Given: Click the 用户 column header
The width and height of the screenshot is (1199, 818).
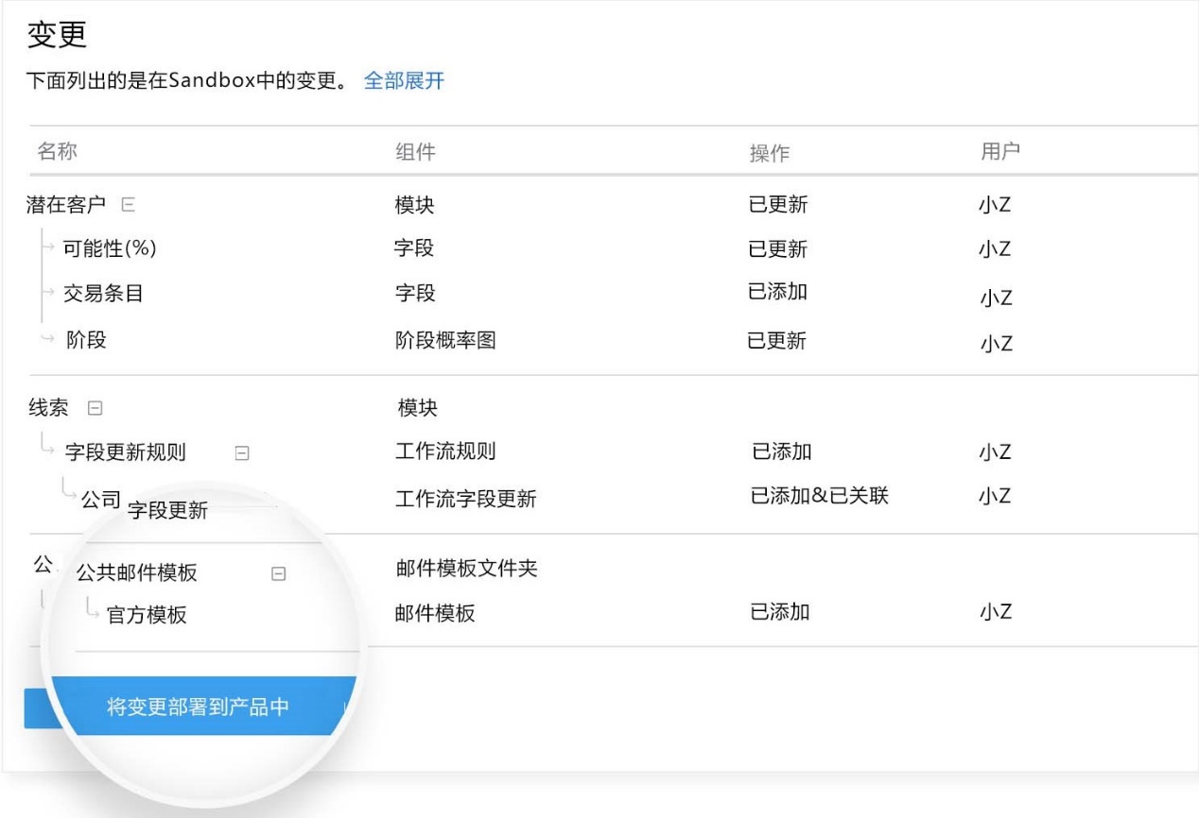Looking at the screenshot, I should tap(1000, 152).
